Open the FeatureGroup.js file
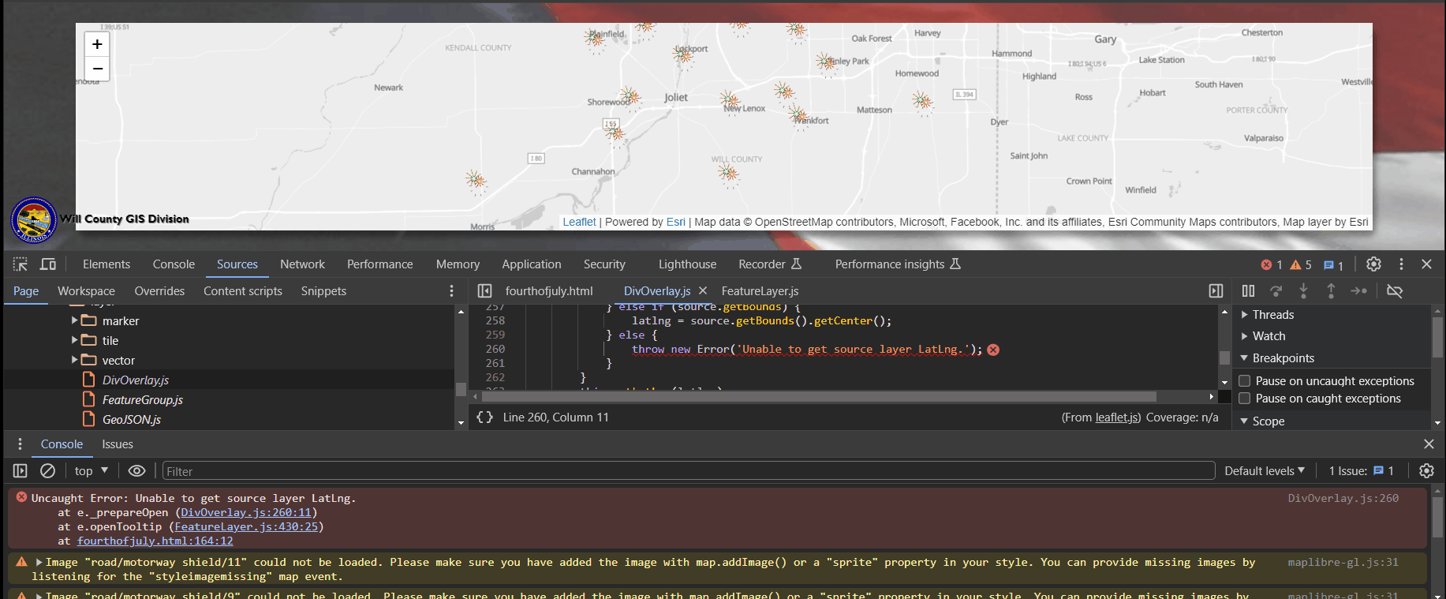The width and height of the screenshot is (1446, 599). 143,400
